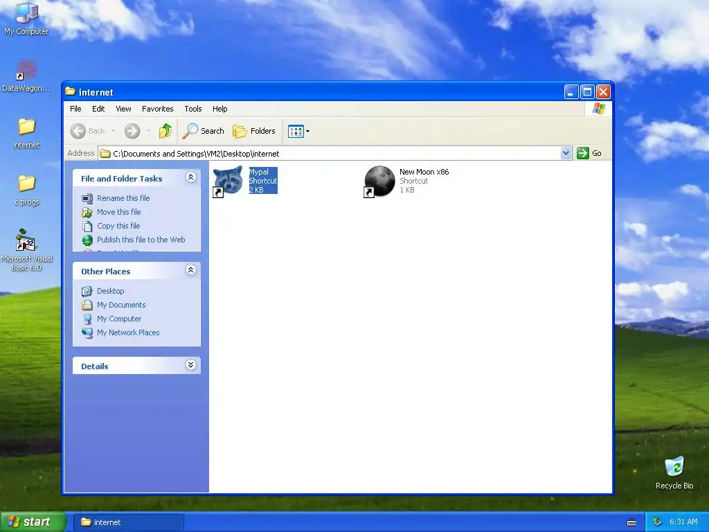The width and height of the screenshot is (709, 532).
Task: Open the File menu
Action: [x=75, y=109]
